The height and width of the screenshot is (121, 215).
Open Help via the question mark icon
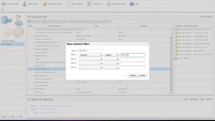coord(132,4)
